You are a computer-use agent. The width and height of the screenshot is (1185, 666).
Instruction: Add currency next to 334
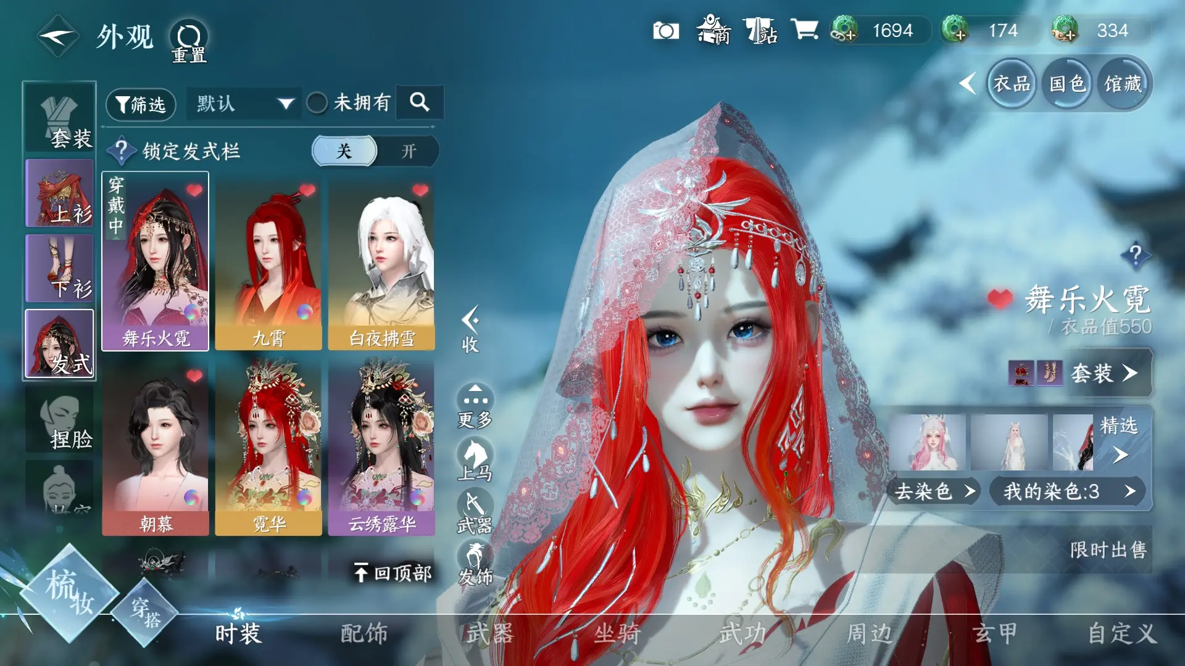1065,30
